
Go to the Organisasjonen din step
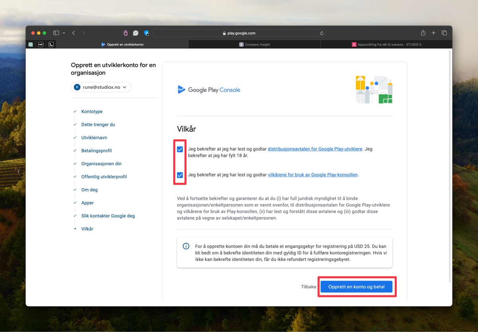[102, 164]
